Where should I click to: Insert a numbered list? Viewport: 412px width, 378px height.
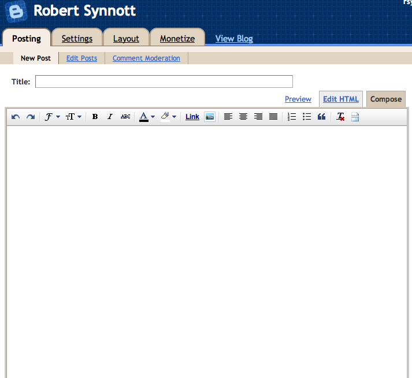[292, 116]
